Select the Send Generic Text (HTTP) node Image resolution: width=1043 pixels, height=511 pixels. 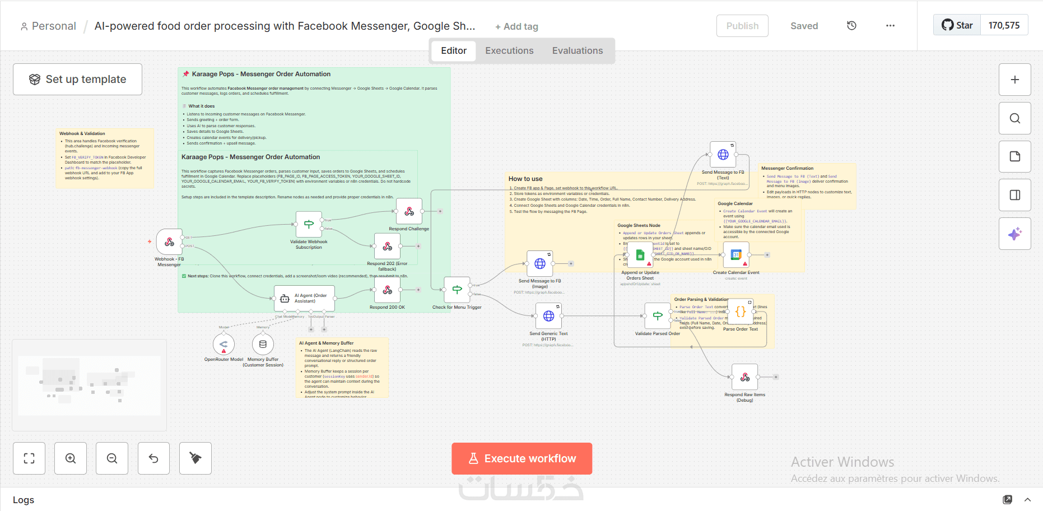click(548, 316)
